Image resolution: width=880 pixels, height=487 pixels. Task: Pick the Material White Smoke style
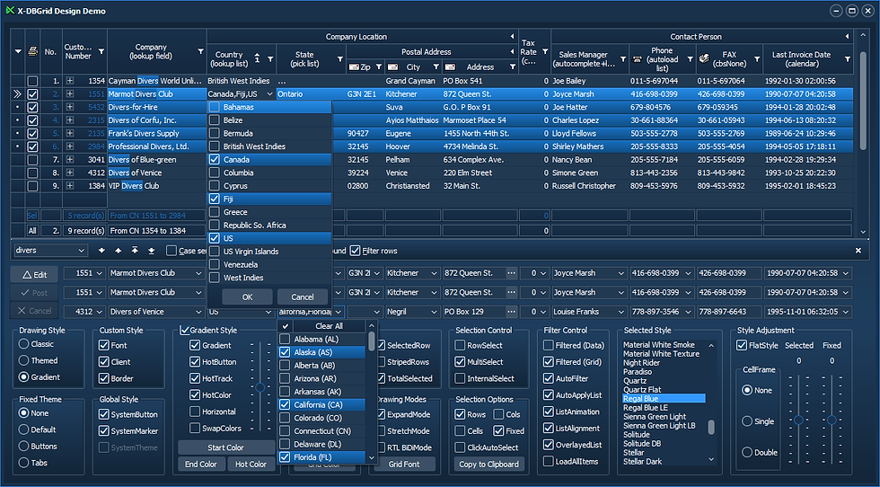(658, 345)
